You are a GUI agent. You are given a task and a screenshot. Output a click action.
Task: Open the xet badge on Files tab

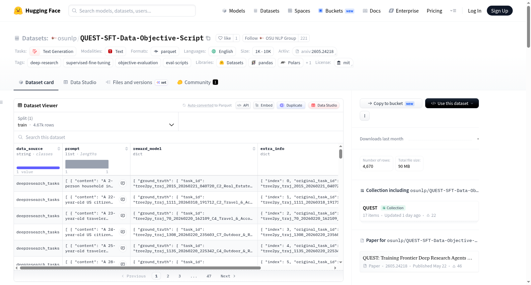coord(162,82)
